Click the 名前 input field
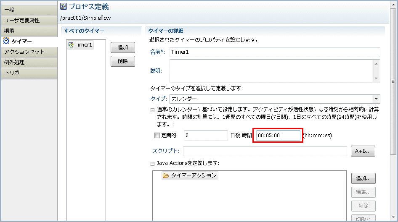Image resolution: width=398 pixels, height=222 pixels. coord(275,52)
